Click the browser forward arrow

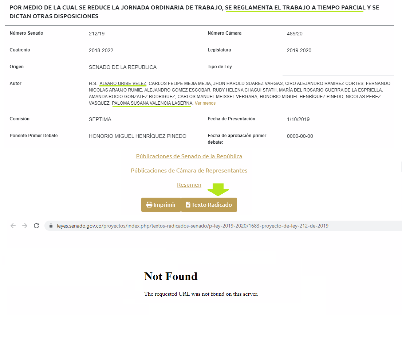(x=25, y=226)
